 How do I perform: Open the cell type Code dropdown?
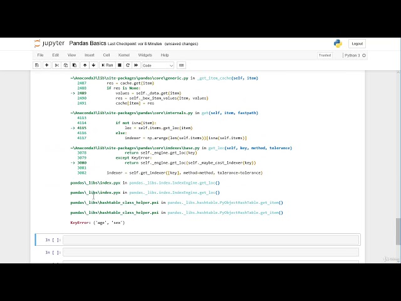click(158, 65)
